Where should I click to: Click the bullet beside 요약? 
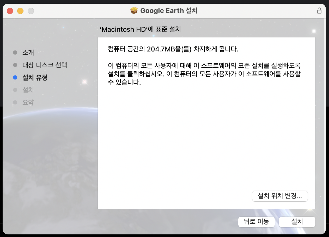click(x=15, y=102)
